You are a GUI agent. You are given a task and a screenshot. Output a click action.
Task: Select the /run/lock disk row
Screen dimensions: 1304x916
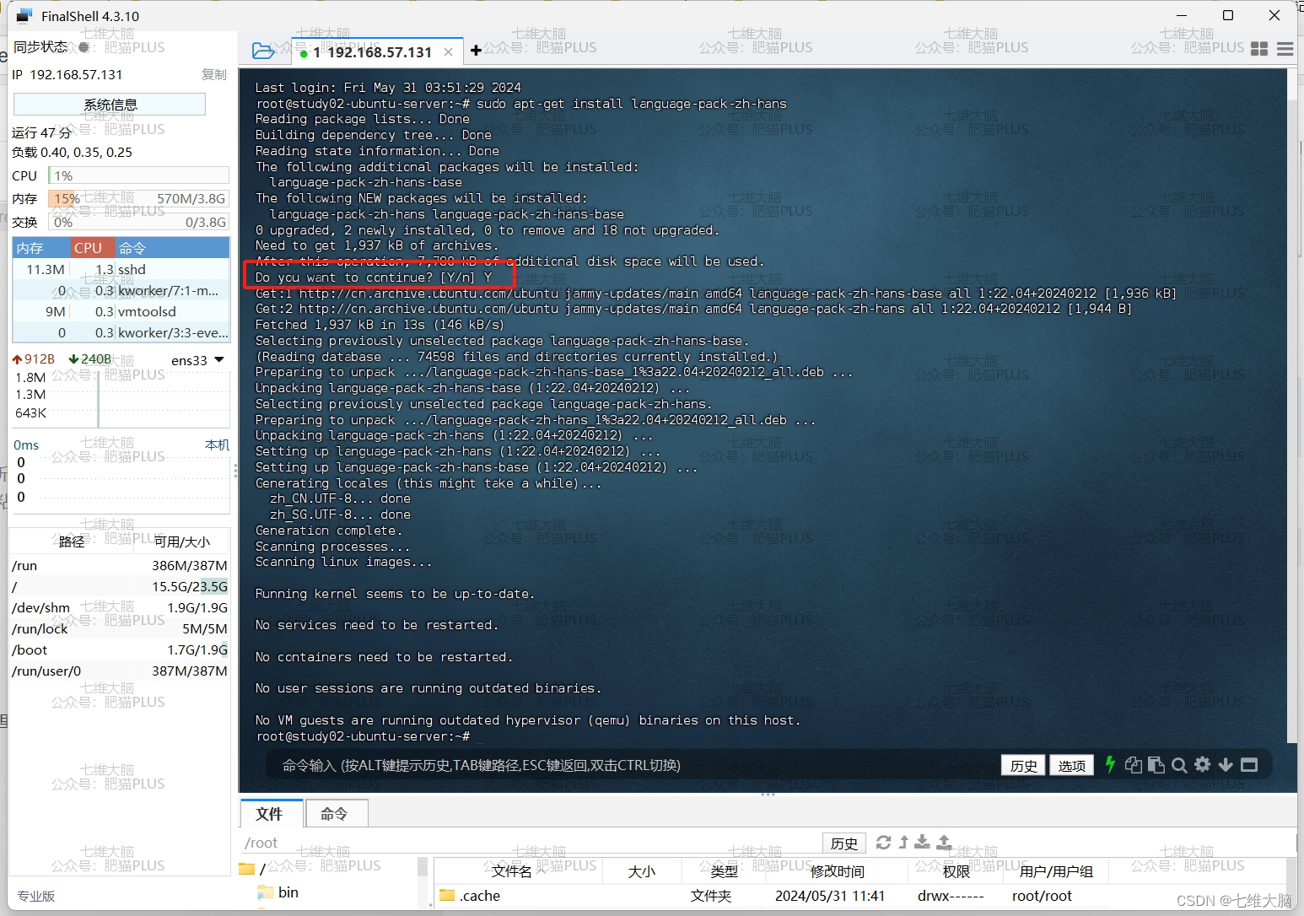point(120,628)
